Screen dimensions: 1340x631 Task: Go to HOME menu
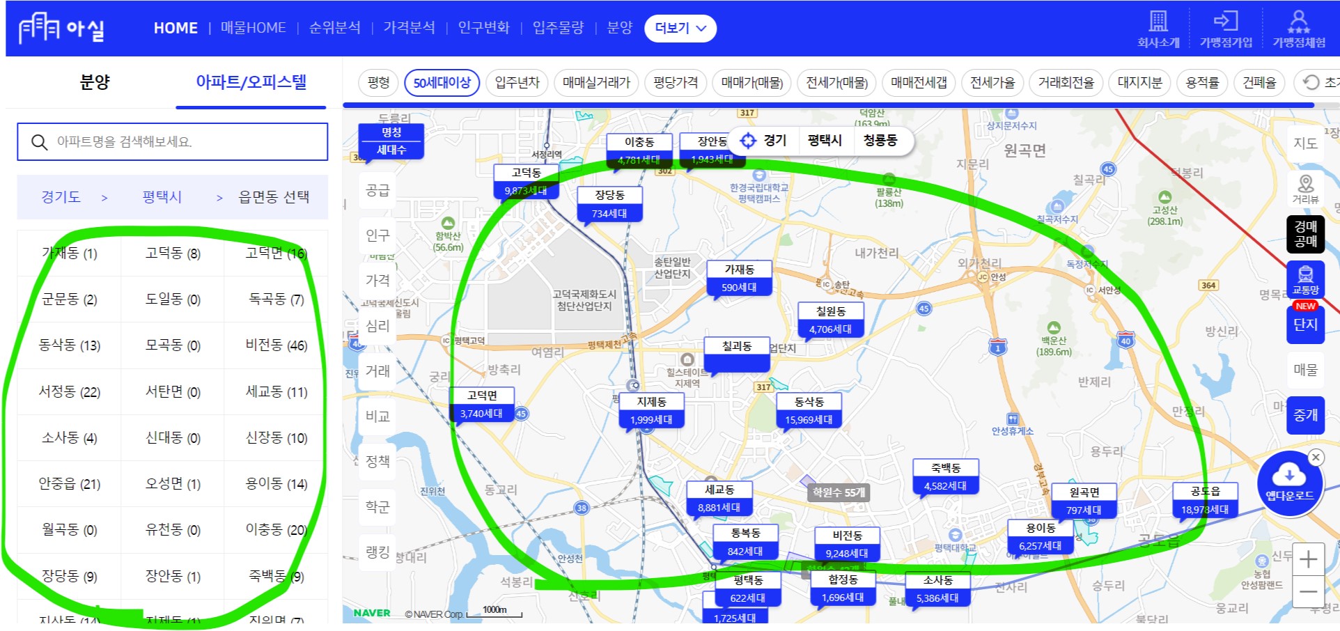pos(176,28)
